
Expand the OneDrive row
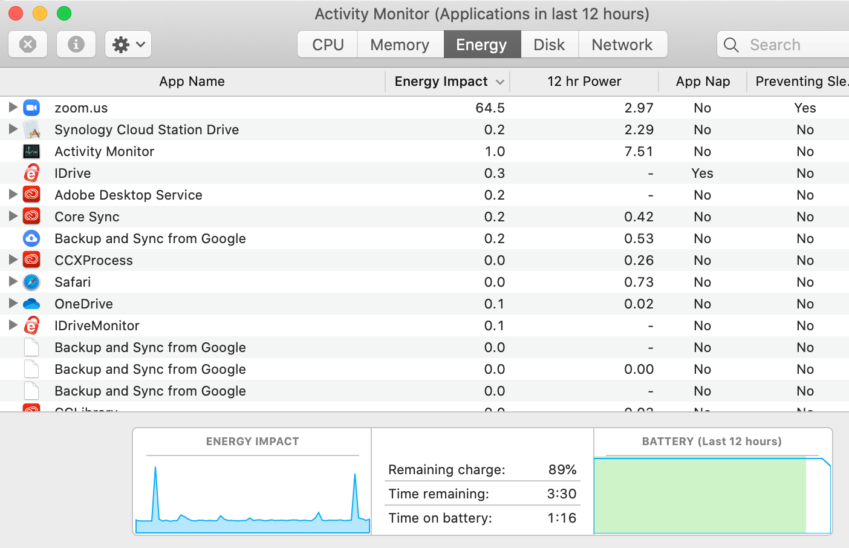(13, 303)
